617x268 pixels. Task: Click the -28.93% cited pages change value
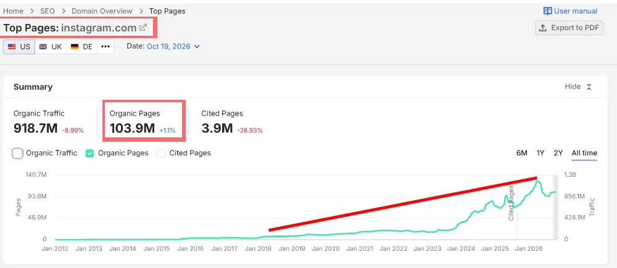pos(250,131)
